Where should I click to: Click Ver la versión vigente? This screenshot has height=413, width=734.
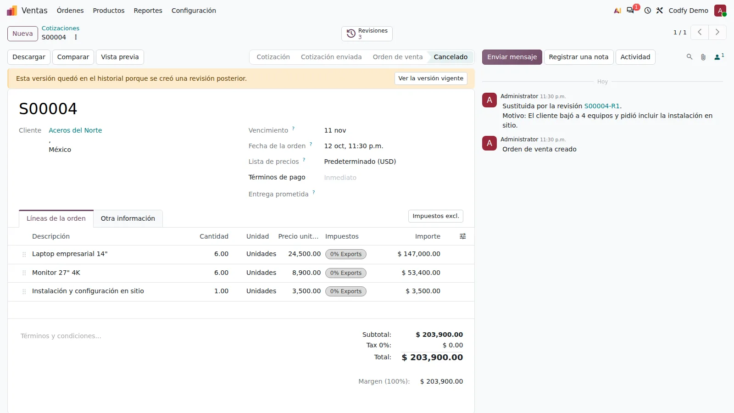(x=431, y=78)
